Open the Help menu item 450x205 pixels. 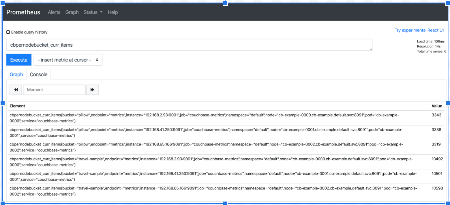point(112,12)
